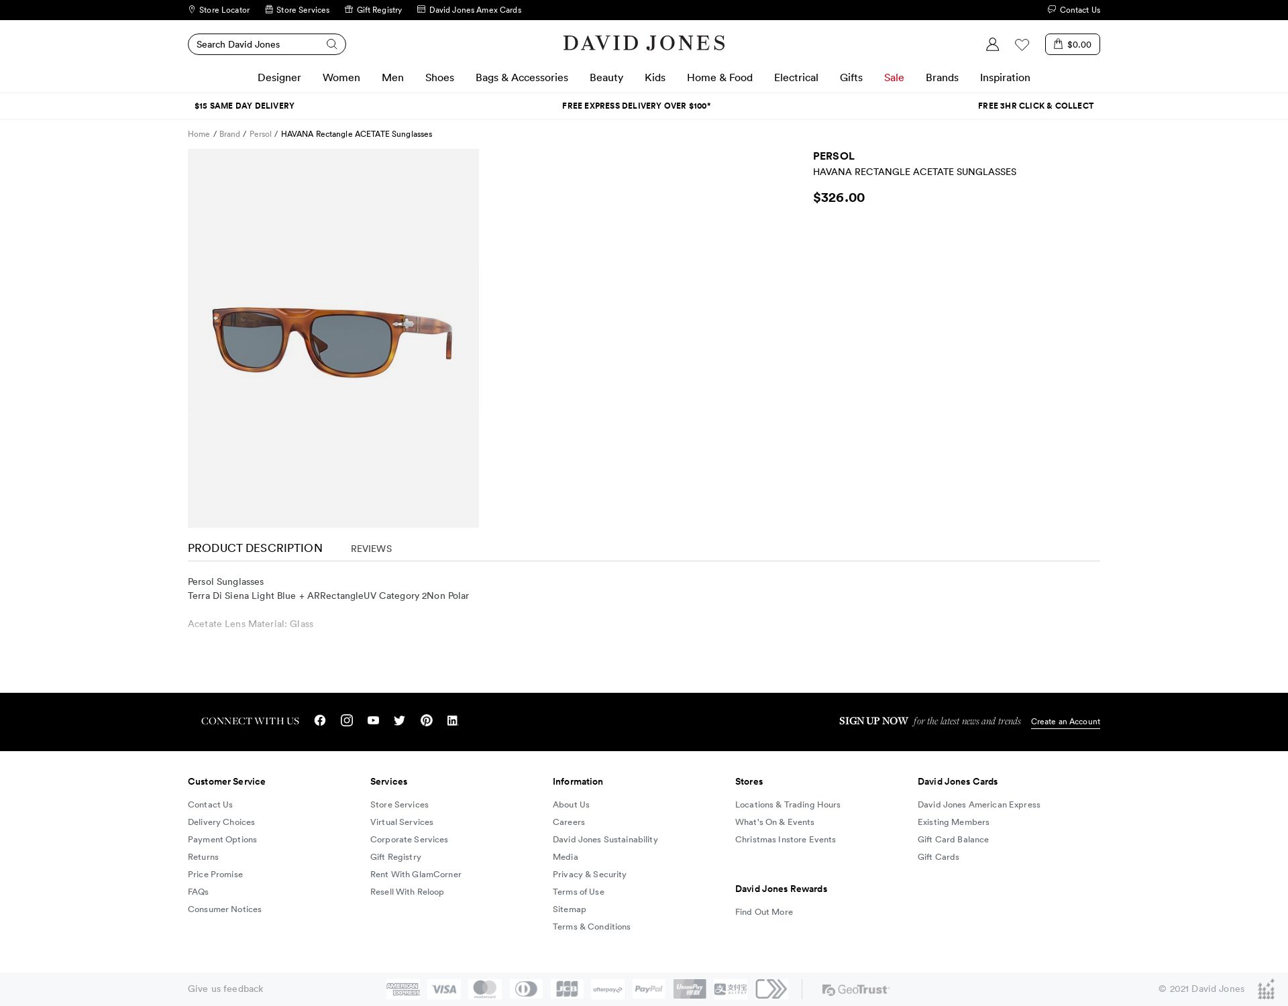Open Privacy & Security footer link

coord(590,875)
